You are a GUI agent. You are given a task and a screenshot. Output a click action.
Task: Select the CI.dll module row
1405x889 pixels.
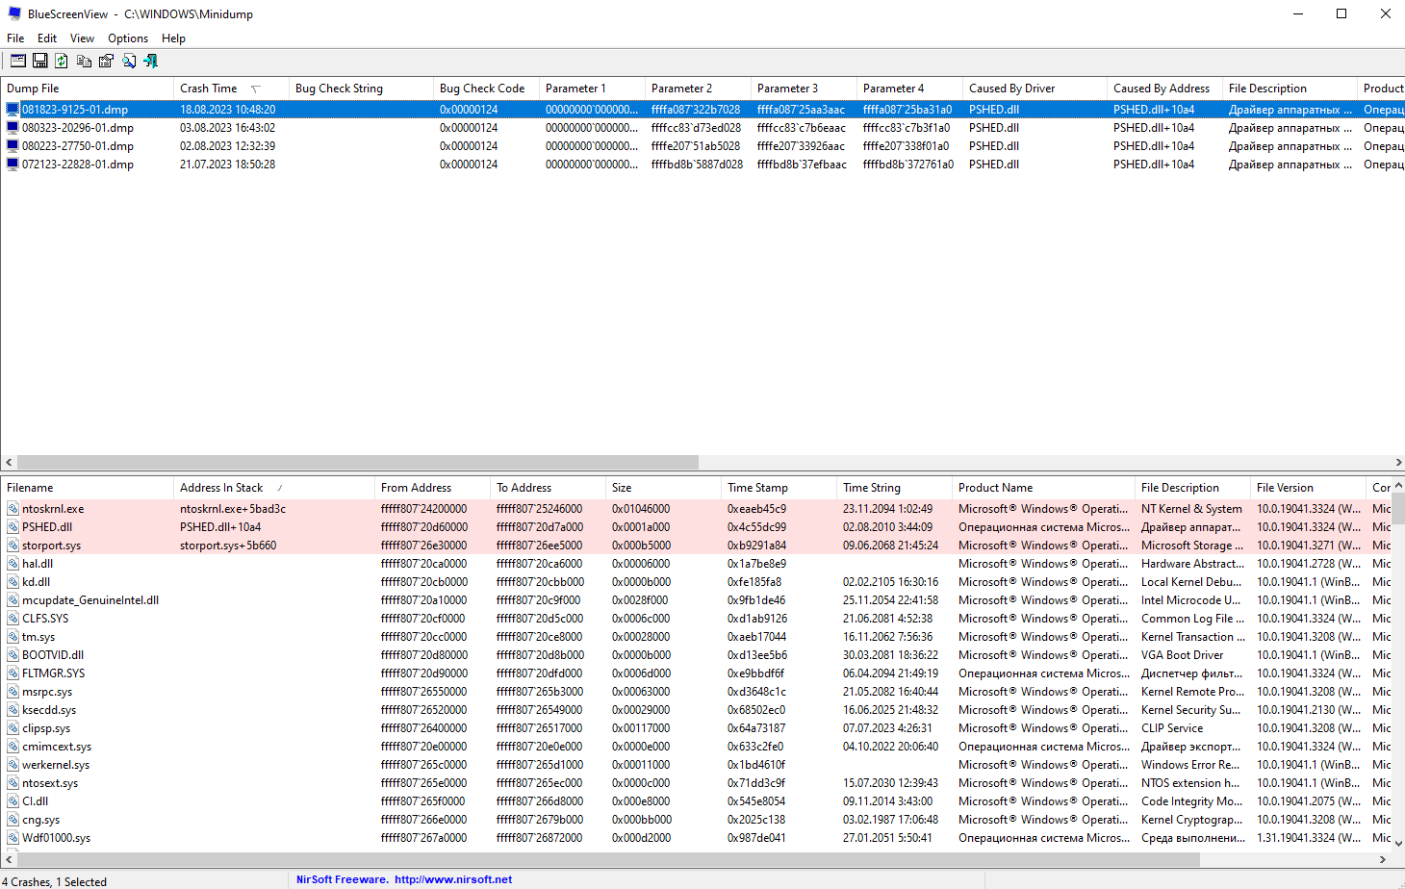tap(696, 801)
